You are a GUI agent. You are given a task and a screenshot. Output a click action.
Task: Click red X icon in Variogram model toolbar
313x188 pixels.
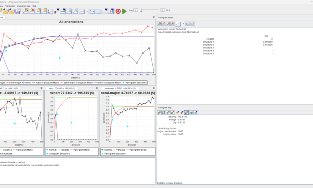[164, 24]
